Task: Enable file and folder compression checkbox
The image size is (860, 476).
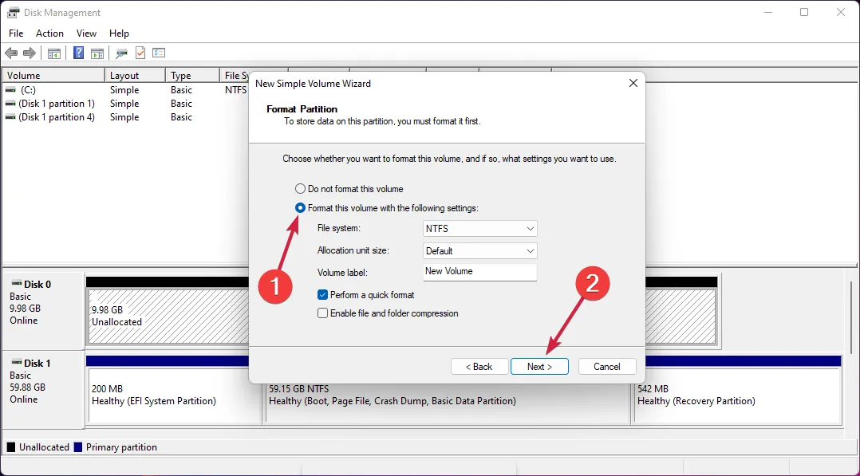Action: point(322,313)
